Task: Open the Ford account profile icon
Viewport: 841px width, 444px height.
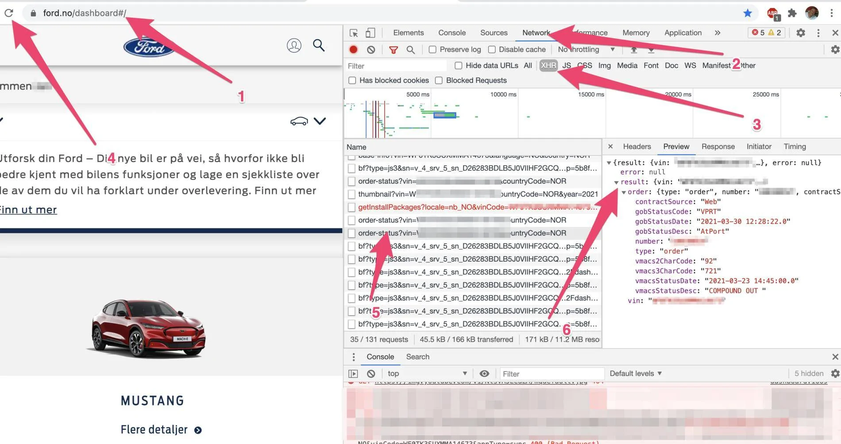Action: 294,45
